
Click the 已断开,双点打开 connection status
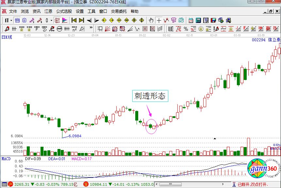point(252,184)
